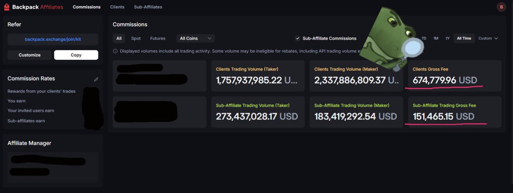Select the 1Y time range
513x193 pixels.
(x=447, y=39)
